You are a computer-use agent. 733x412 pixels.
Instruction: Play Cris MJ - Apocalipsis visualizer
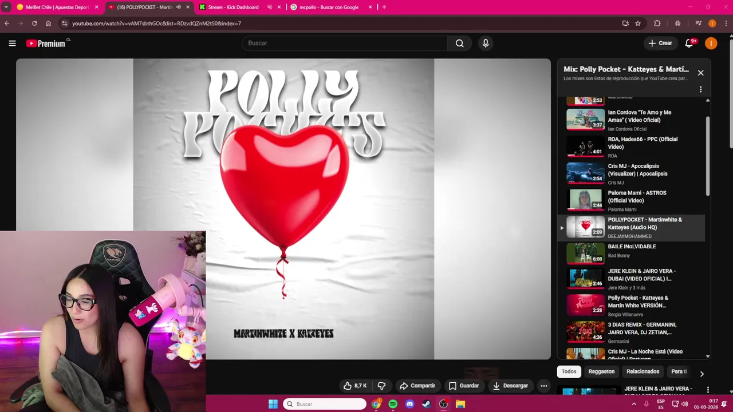click(x=632, y=173)
